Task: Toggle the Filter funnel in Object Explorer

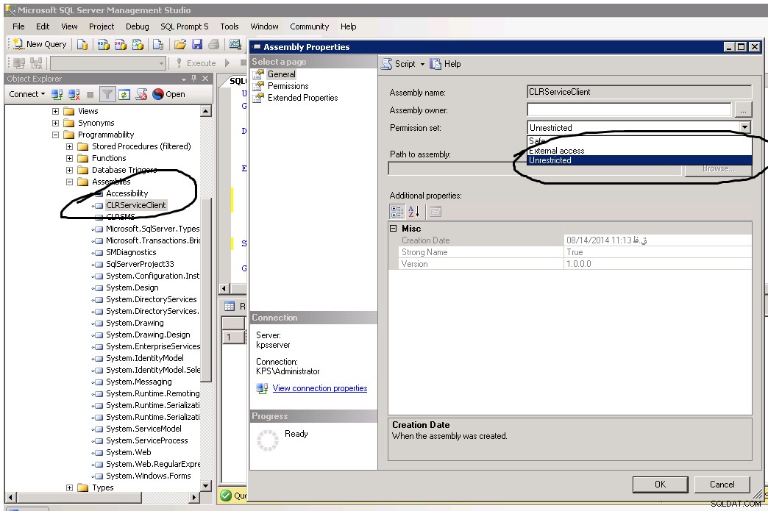Action: (107, 94)
